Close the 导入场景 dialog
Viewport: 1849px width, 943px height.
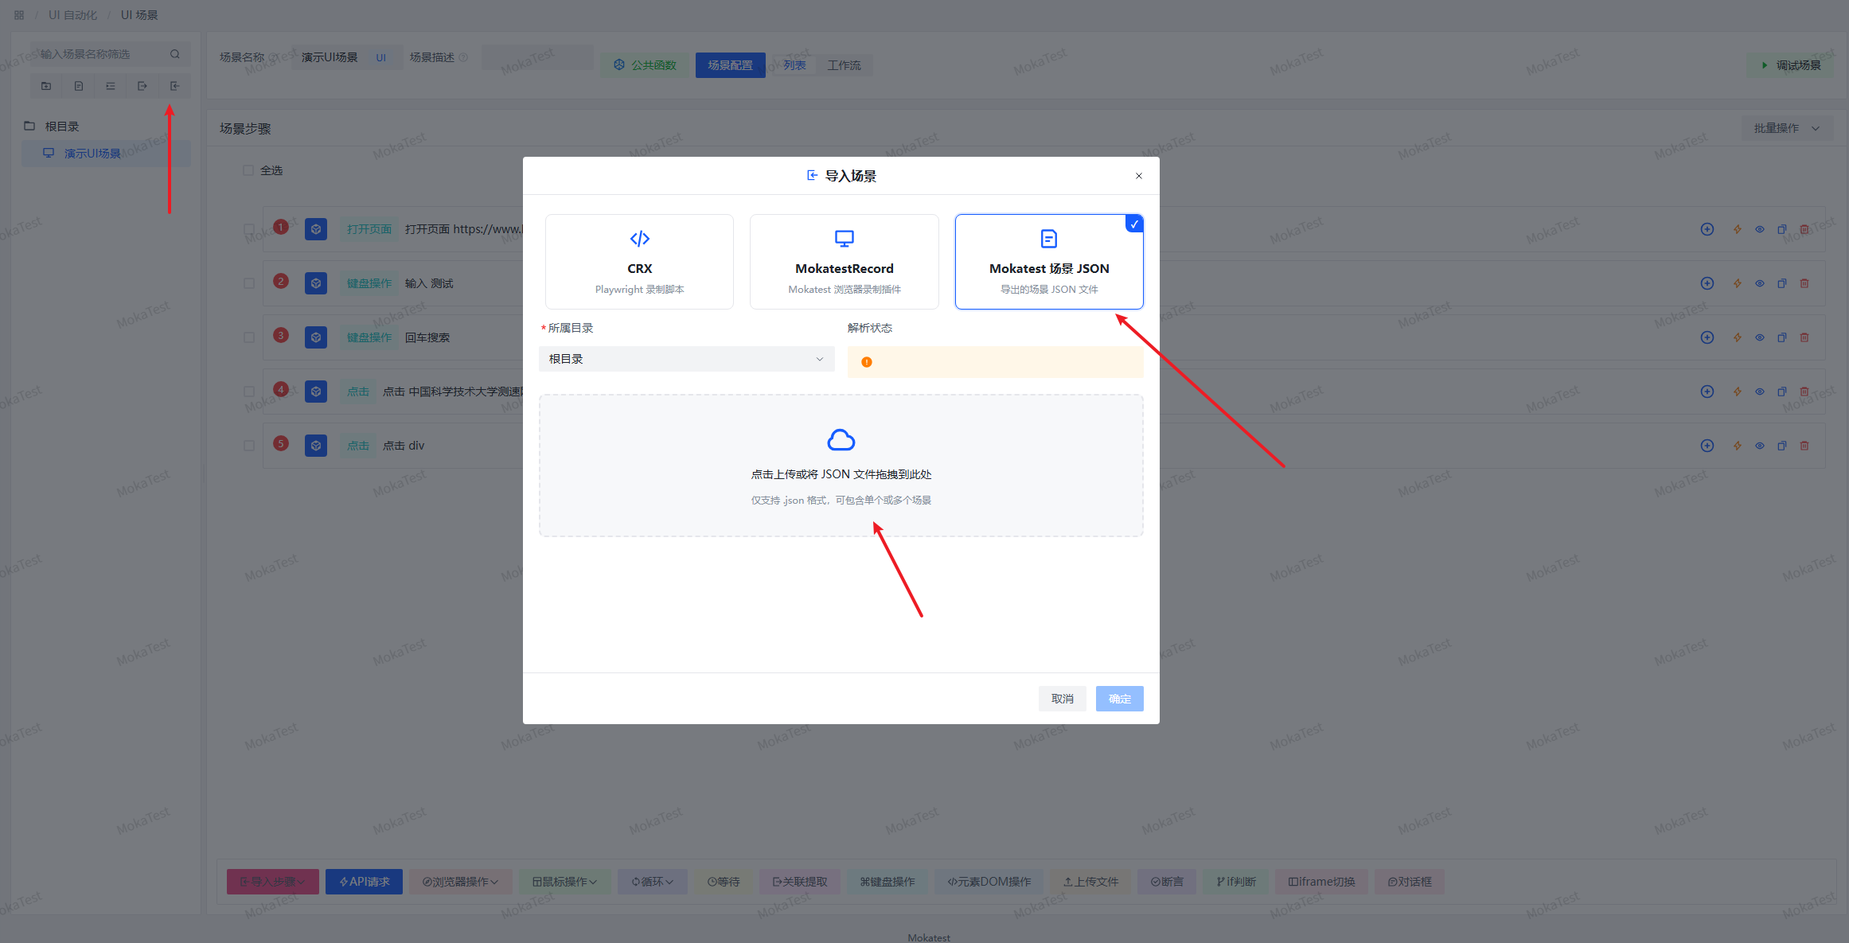point(1139,176)
